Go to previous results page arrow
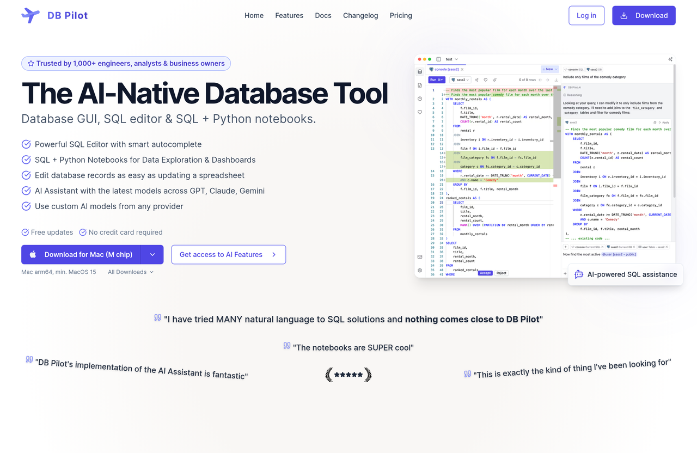697x453 pixels. pos(540,80)
